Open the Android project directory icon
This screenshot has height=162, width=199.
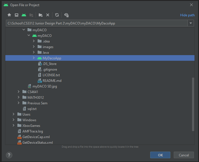[x=24, y=15]
